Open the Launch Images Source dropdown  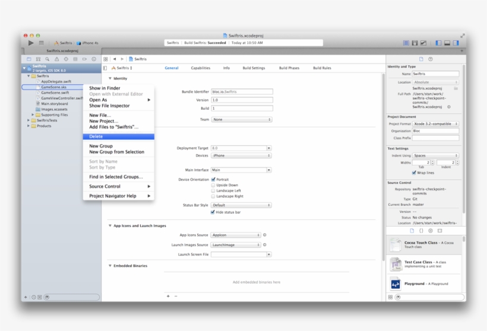tap(235, 245)
